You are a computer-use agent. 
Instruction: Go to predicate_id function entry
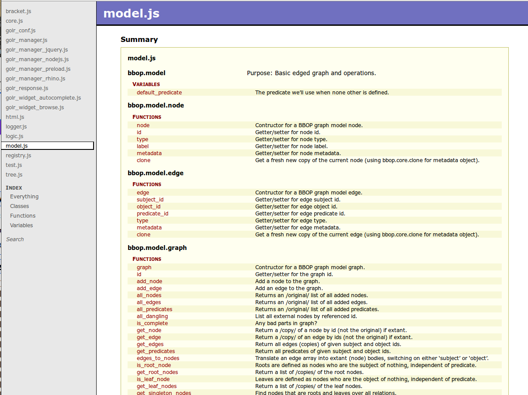click(152, 214)
